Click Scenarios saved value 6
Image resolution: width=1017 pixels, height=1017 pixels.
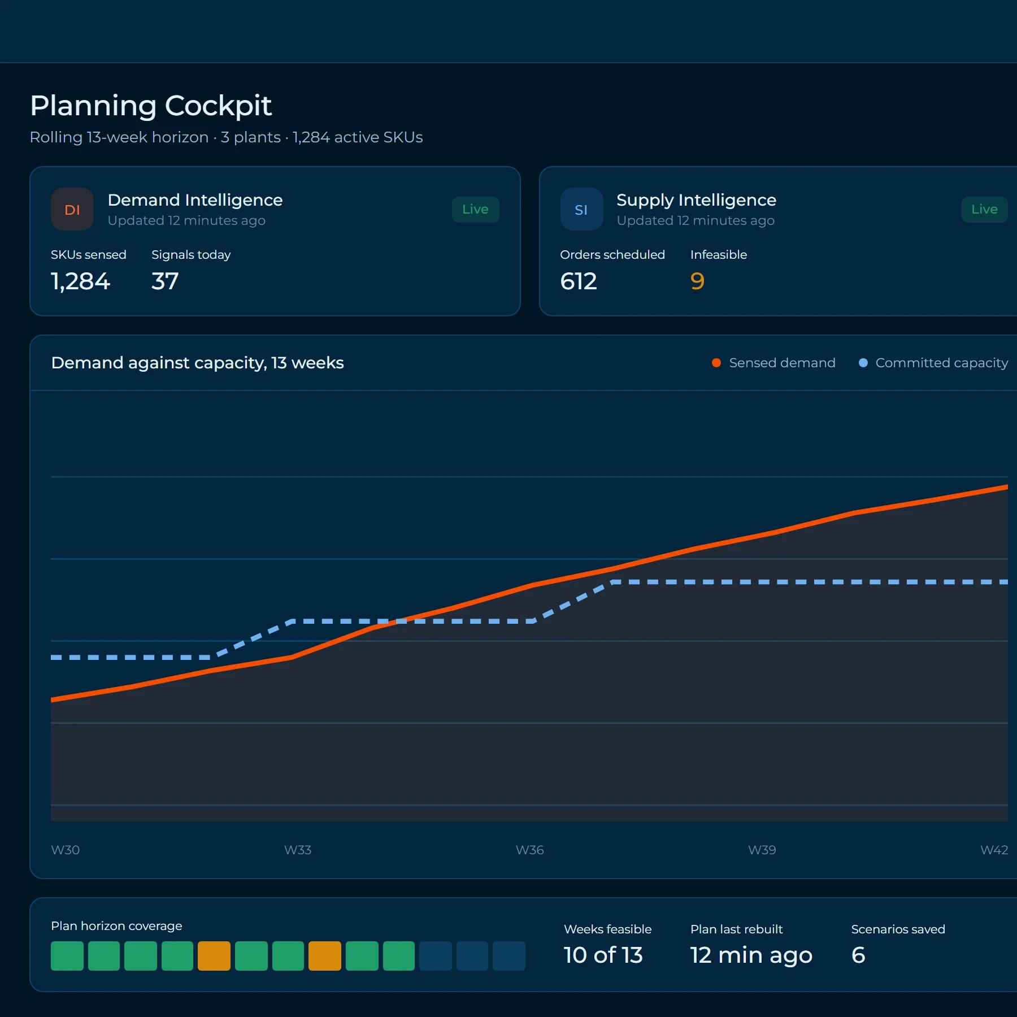tap(858, 955)
